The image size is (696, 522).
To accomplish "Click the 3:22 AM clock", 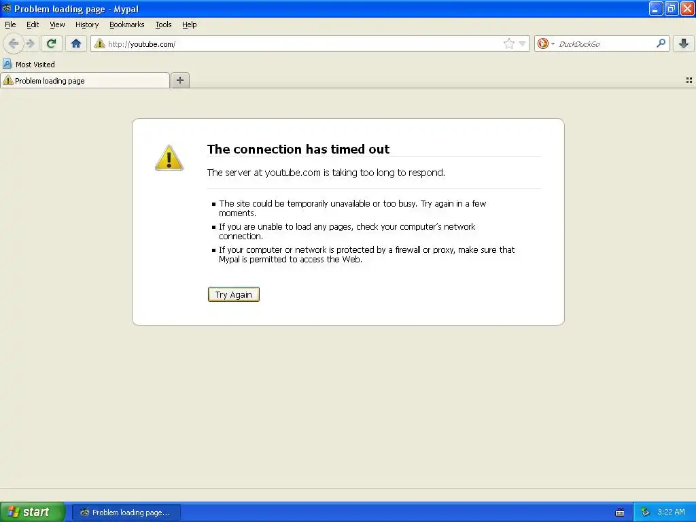I will coord(671,512).
